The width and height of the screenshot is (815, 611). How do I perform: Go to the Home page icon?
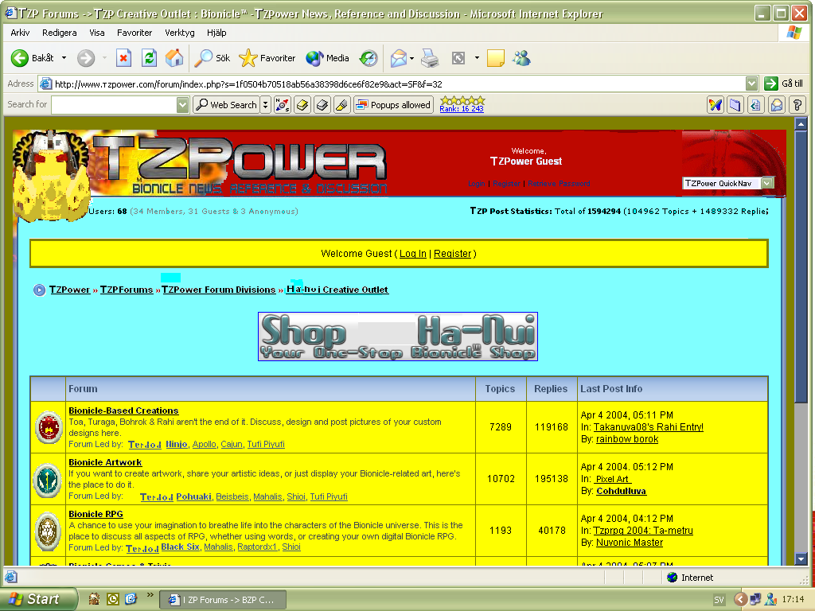coord(174,58)
